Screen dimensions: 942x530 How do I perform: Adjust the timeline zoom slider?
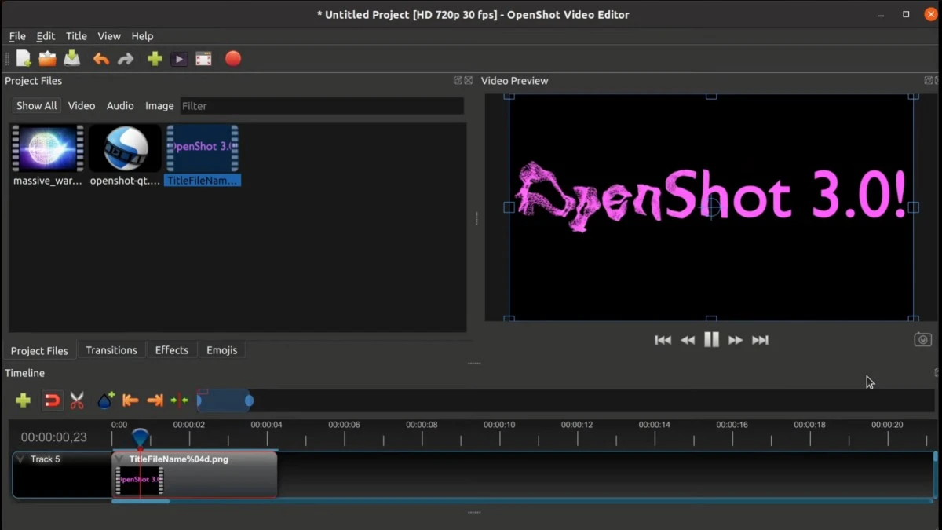pos(225,400)
